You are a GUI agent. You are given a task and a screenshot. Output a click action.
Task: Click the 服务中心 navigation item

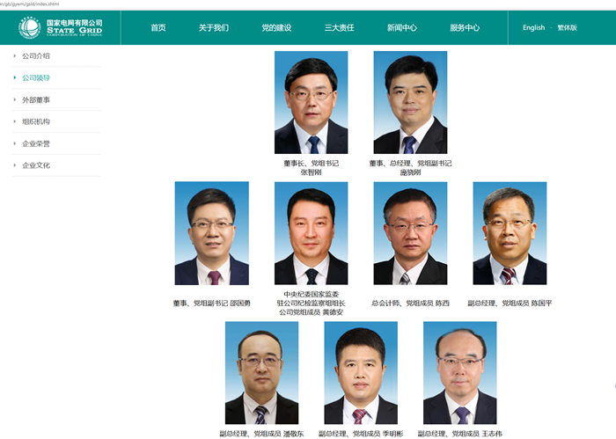click(465, 27)
